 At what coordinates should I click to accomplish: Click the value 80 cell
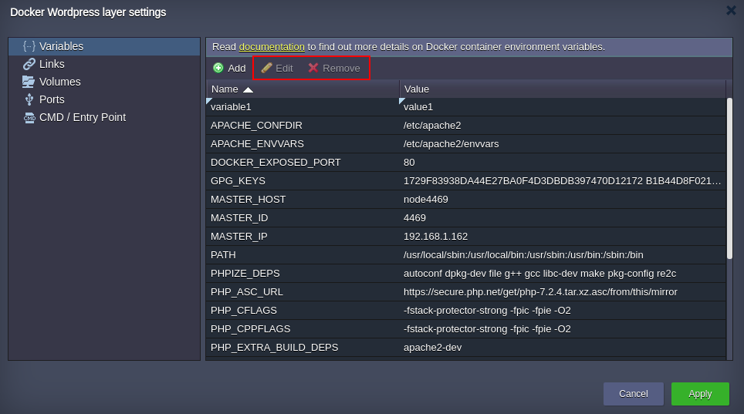pos(563,163)
